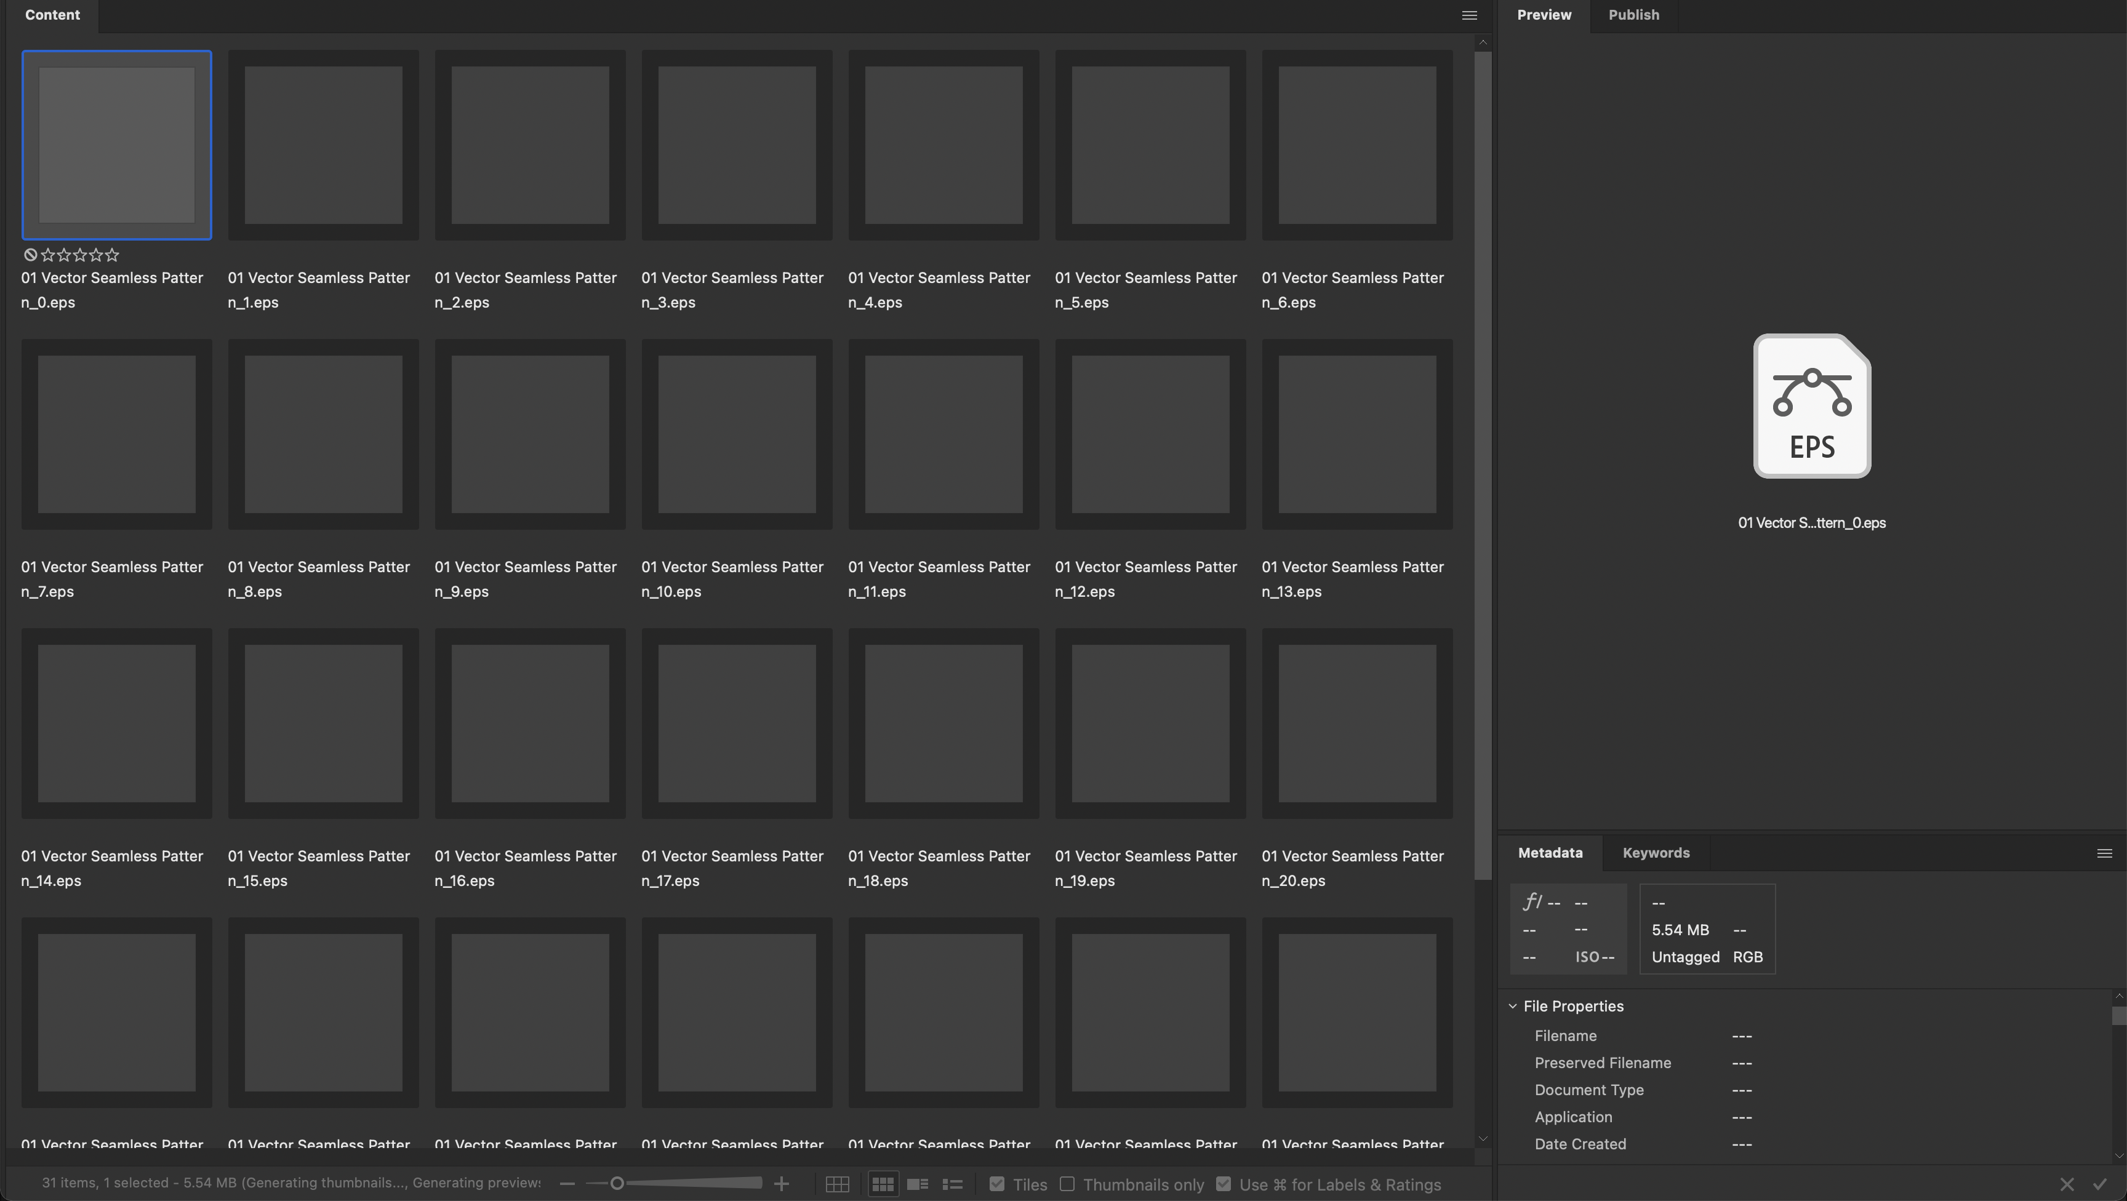Image resolution: width=2127 pixels, height=1201 pixels.
Task: Toggle the Tiles checkbox
Action: (996, 1184)
